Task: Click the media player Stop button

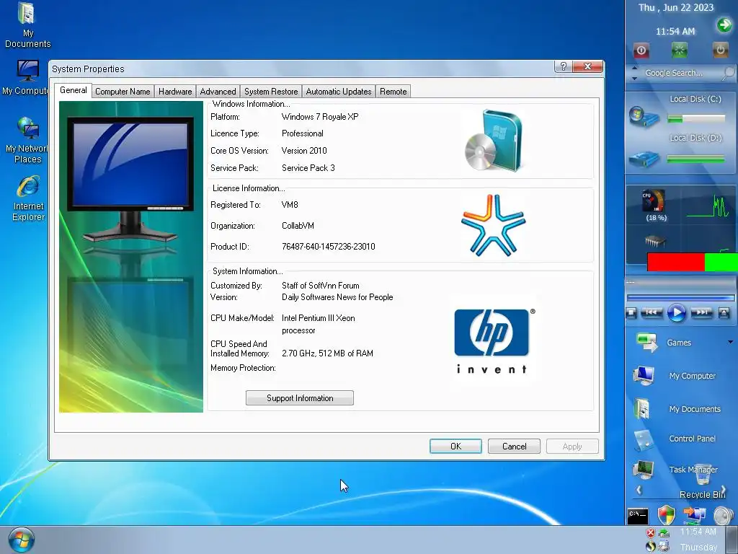Action: 631,312
